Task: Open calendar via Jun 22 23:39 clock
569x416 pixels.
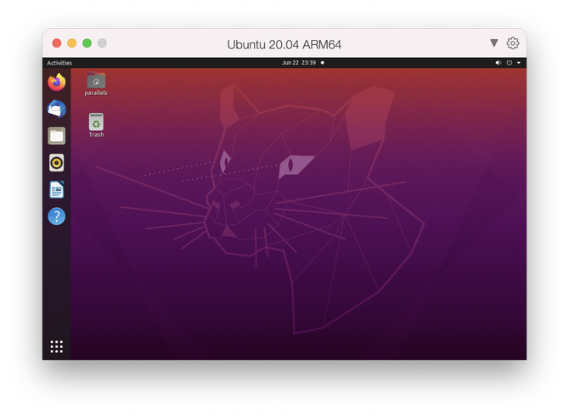Action: click(x=299, y=63)
